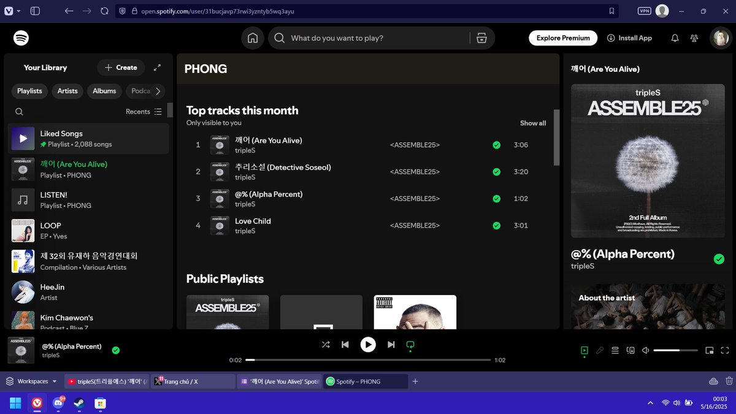Open the HeeJin artist in library
The height and width of the screenshot is (414, 736).
(88, 292)
